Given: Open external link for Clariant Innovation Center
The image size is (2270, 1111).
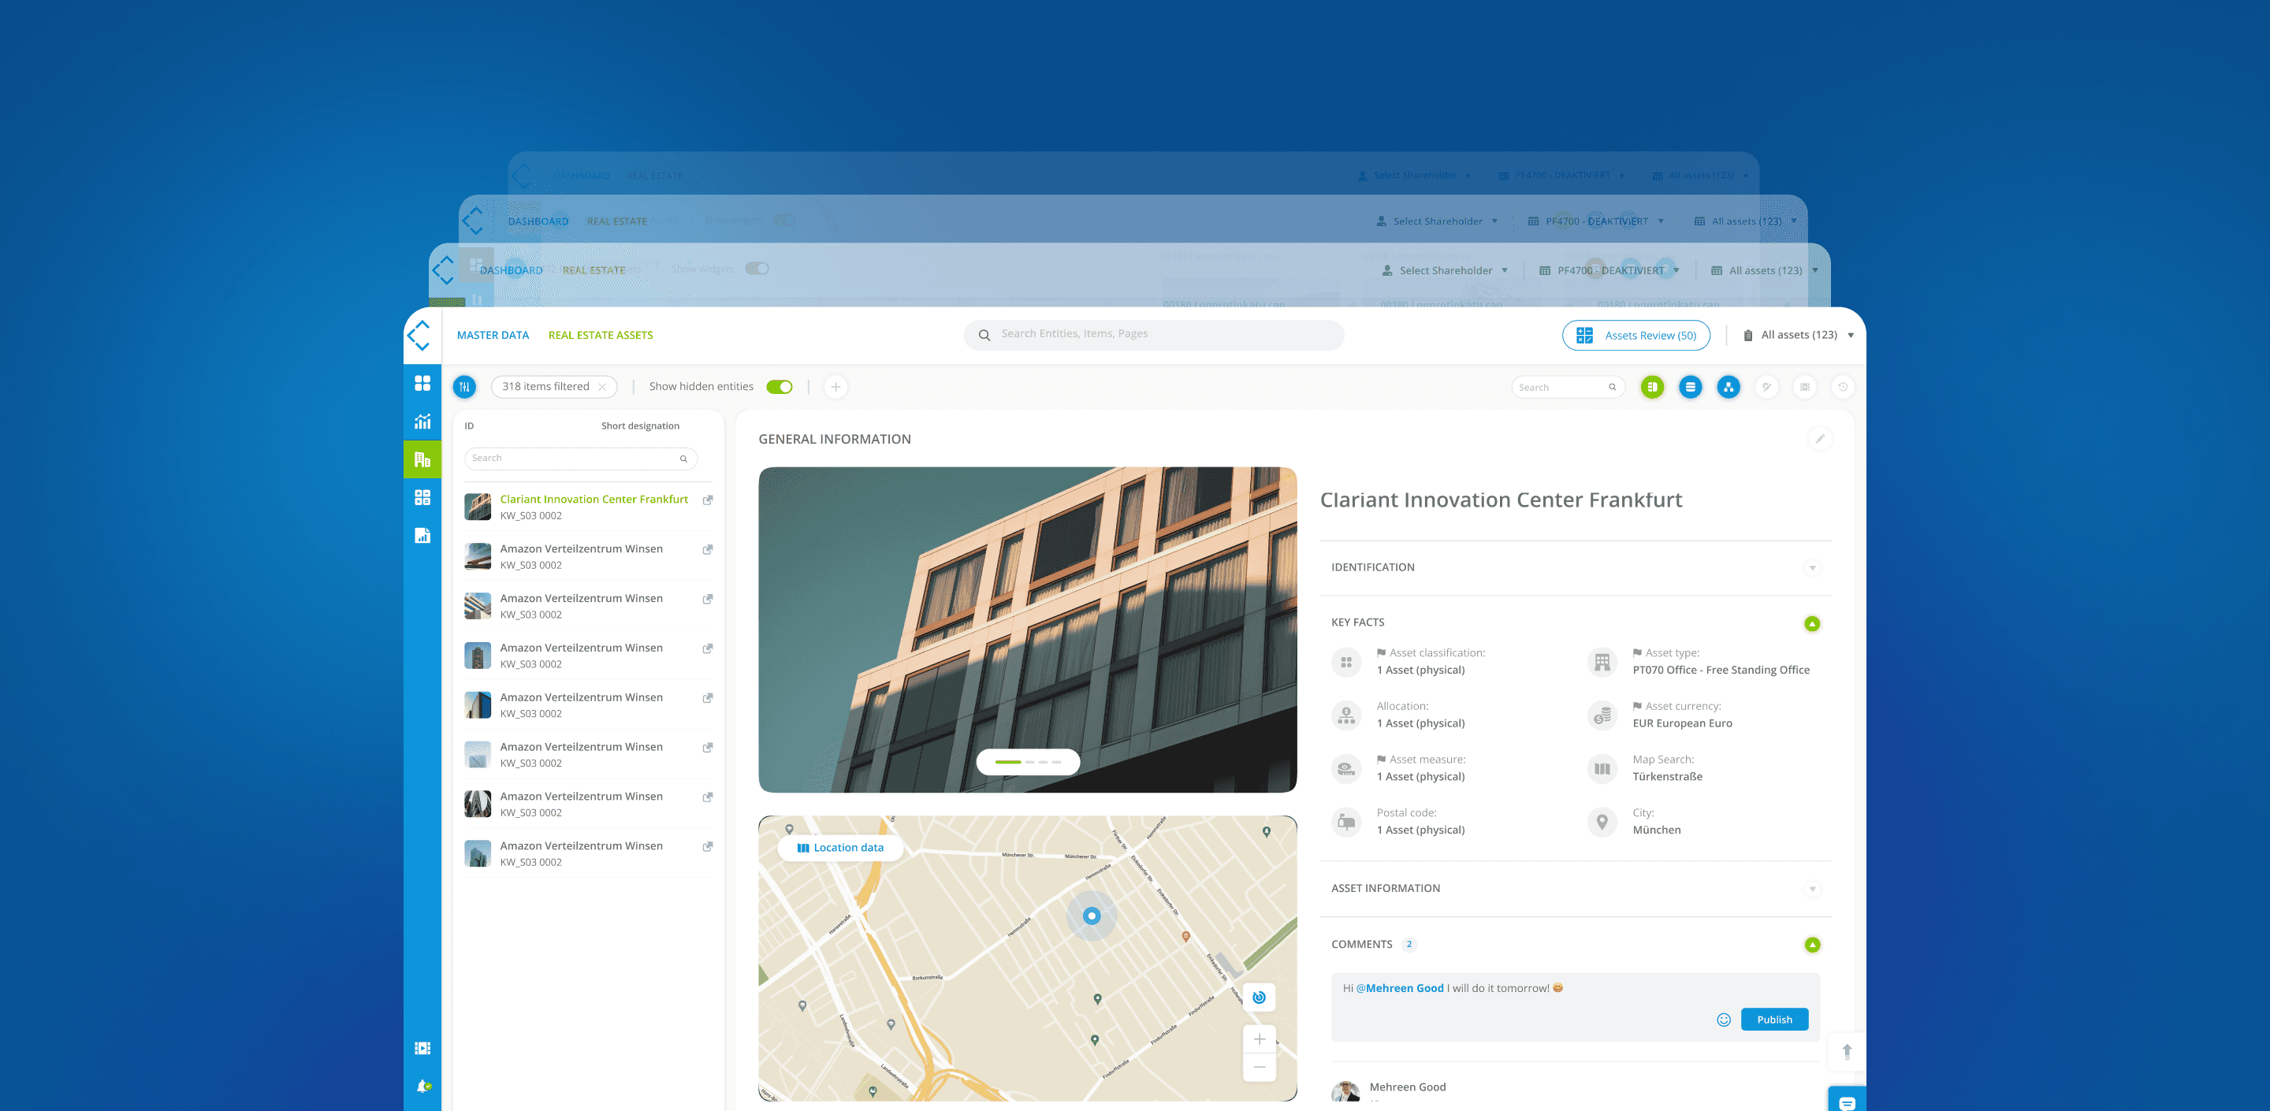Looking at the screenshot, I should pyautogui.click(x=707, y=500).
